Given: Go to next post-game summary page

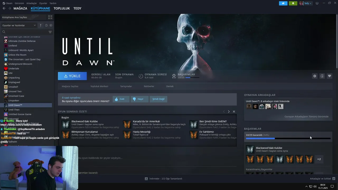Looking at the screenshot, I should (x=229, y=112).
